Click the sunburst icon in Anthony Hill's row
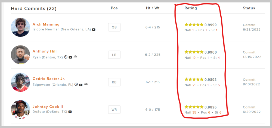Image resolution: width=272 pixels, height=128 pixels. click(75, 57)
